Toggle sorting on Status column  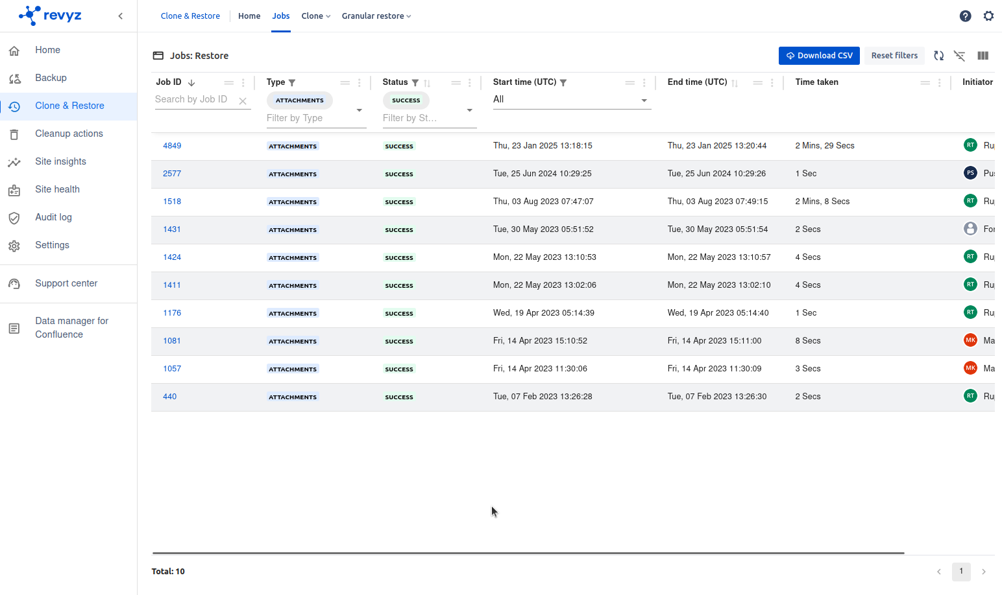[427, 83]
